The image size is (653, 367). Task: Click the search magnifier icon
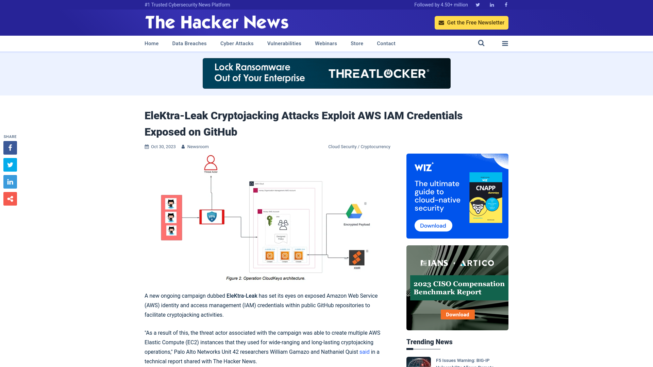(x=481, y=43)
